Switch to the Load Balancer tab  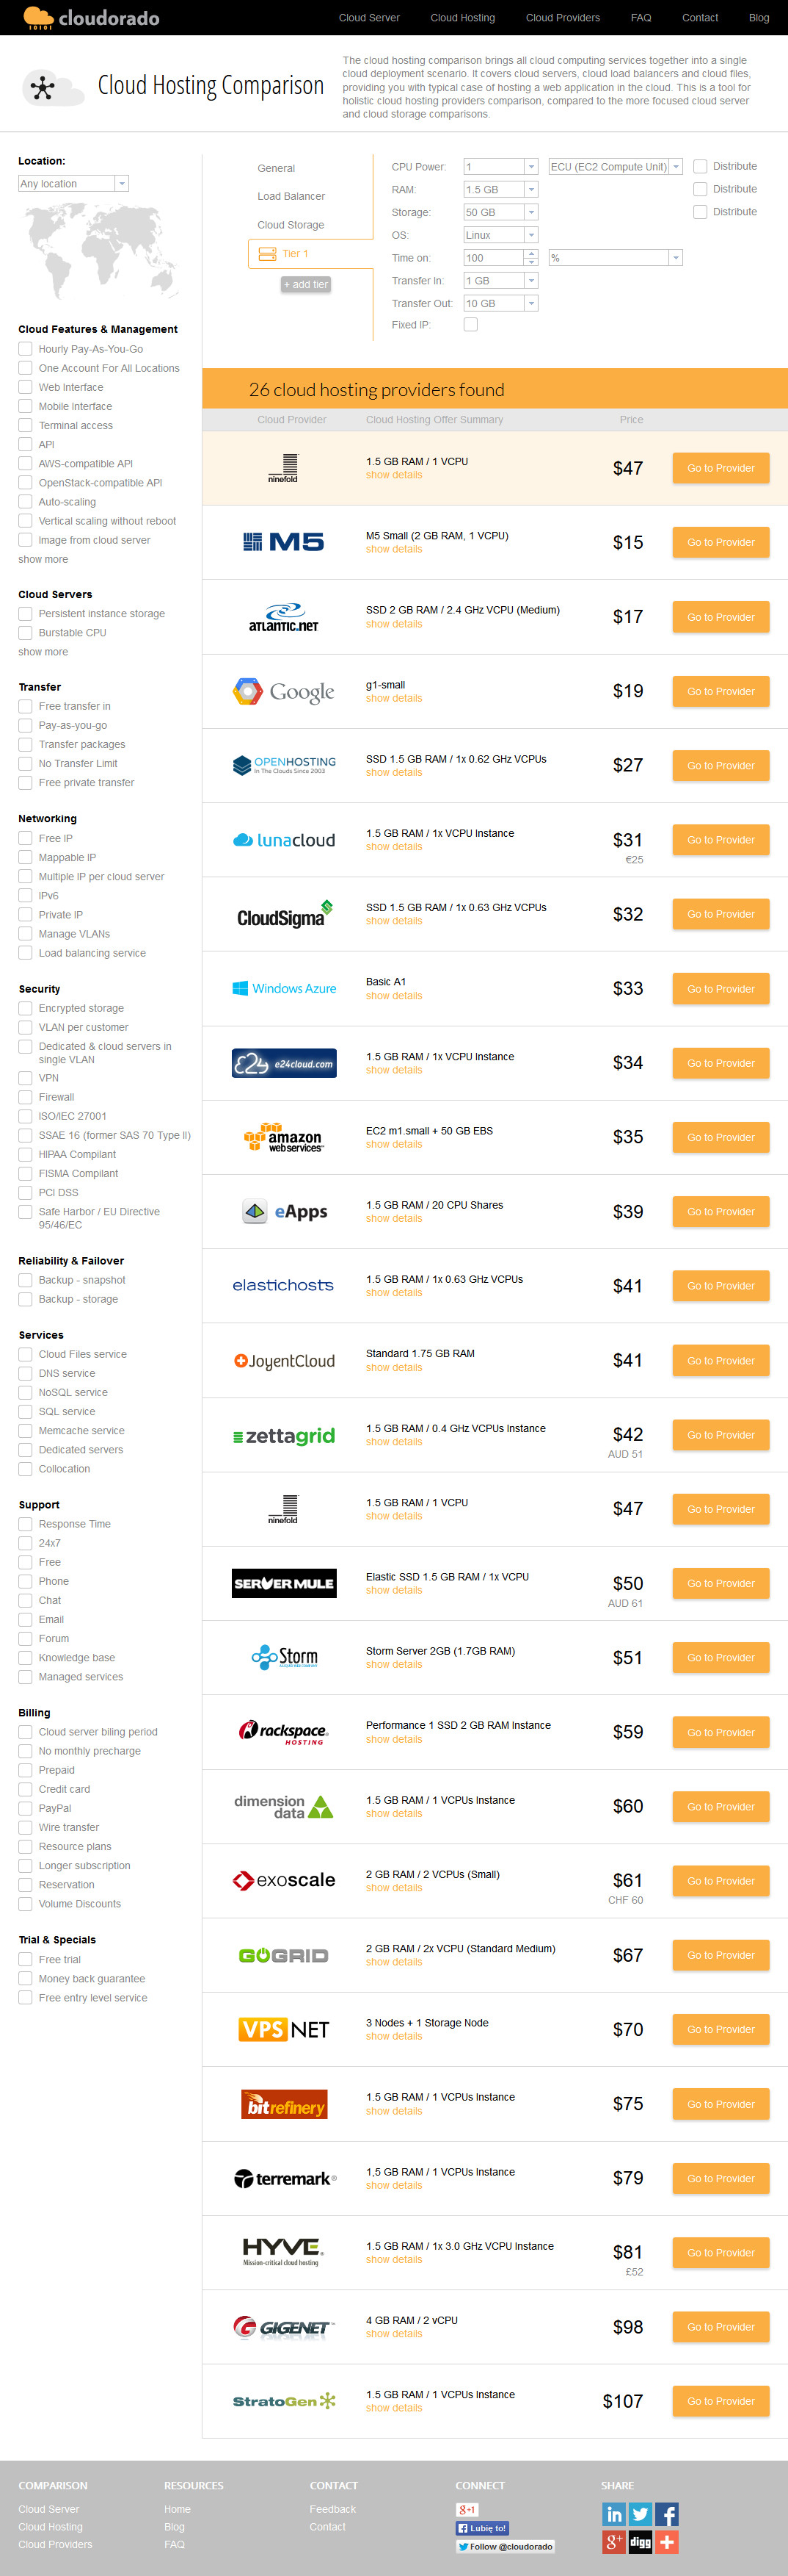pyautogui.click(x=291, y=196)
